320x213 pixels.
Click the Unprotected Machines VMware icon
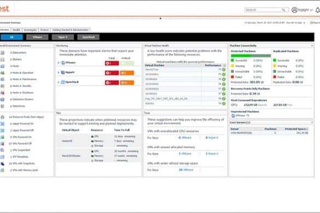[x=233, y=116]
